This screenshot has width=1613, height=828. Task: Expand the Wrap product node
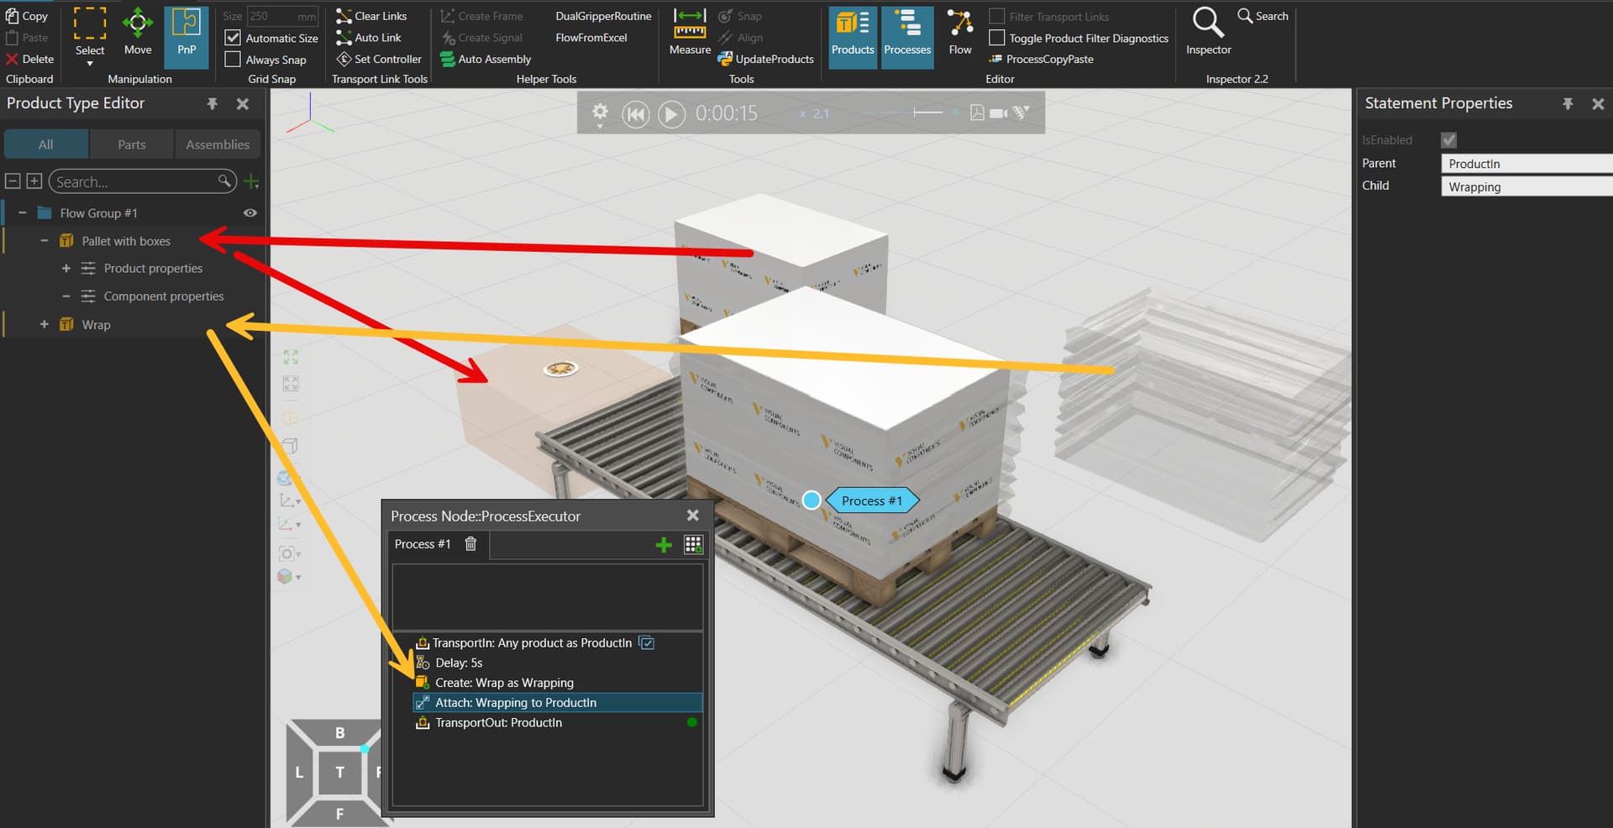click(45, 324)
